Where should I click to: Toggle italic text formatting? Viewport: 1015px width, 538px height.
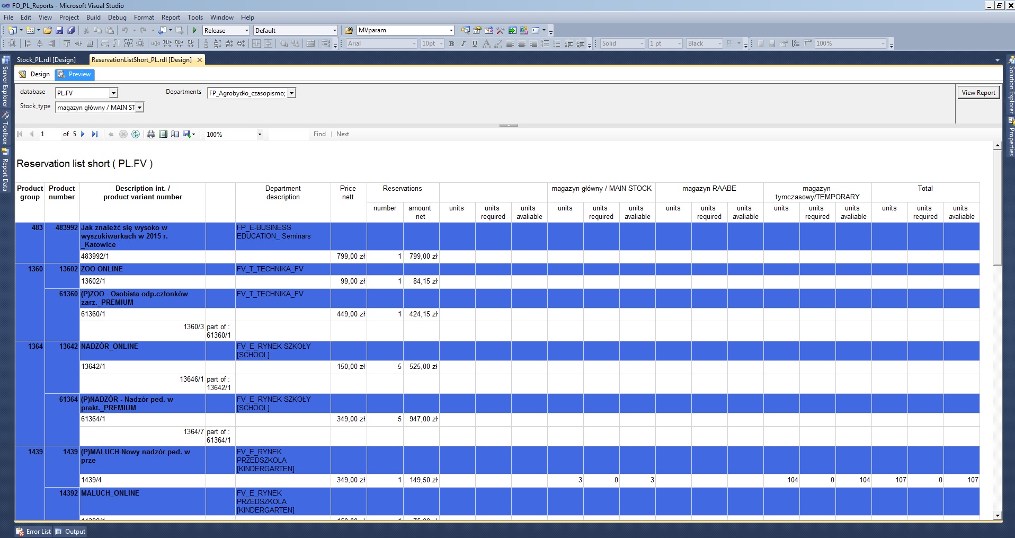tap(463, 43)
